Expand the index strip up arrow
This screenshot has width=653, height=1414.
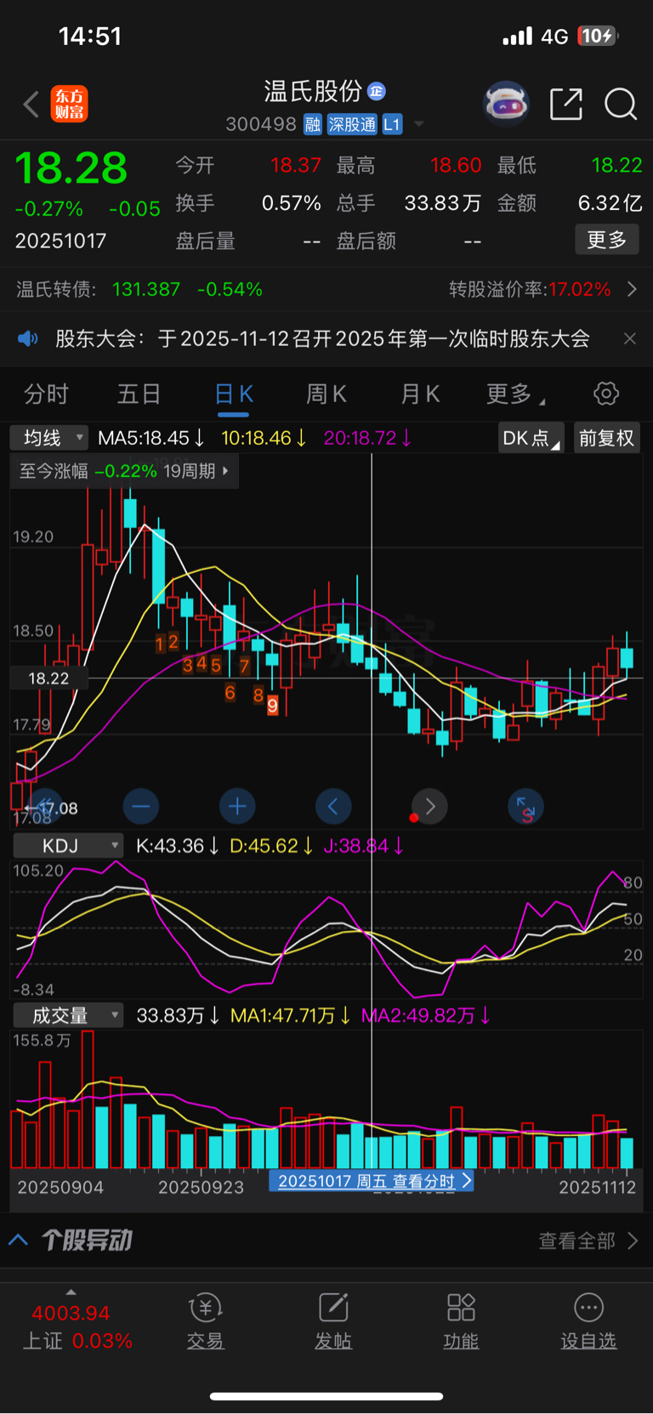[x=71, y=1292]
